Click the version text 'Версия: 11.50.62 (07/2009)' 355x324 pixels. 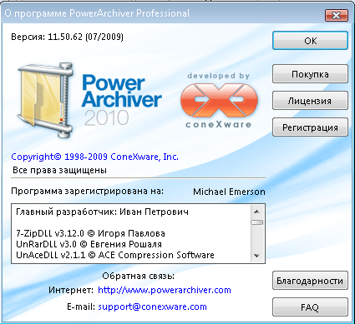click(x=67, y=37)
